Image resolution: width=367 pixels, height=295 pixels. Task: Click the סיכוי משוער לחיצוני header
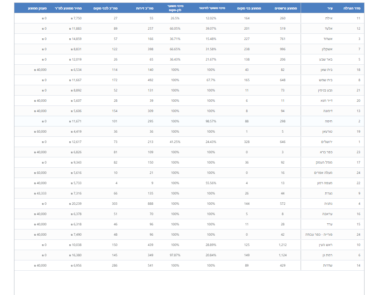tap(212, 8)
